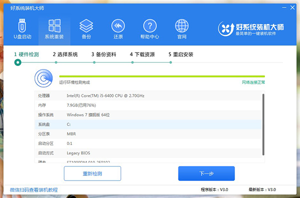Click the 最新版本：V3.0 label

pyautogui.click(x=262, y=190)
